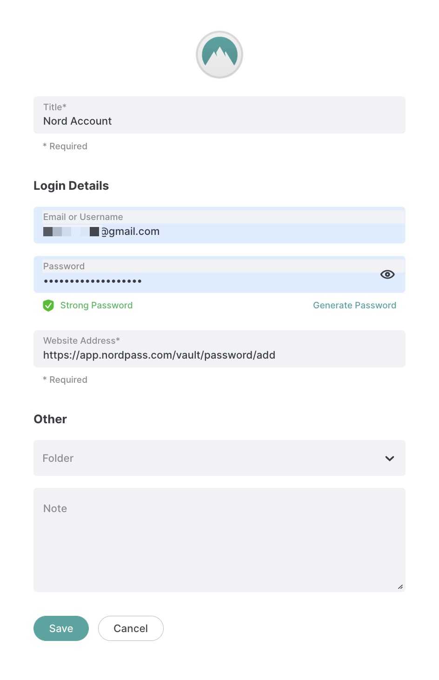Focus the Title field containing Nord Account
Image resolution: width=439 pixels, height=680 pixels.
pyautogui.click(x=219, y=115)
